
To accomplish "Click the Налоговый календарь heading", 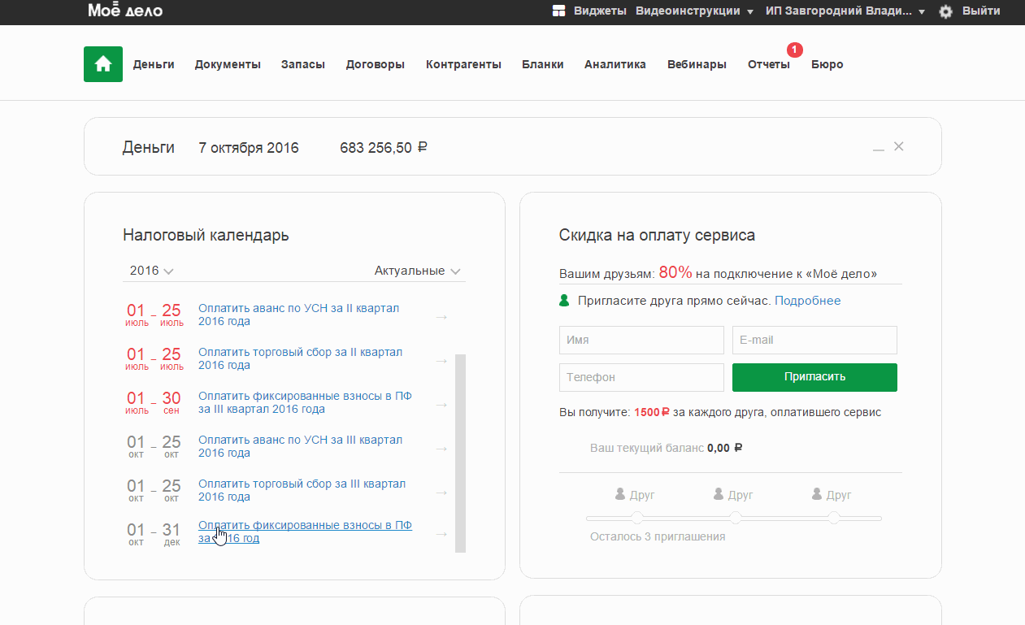I will click(x=206, y=236).
